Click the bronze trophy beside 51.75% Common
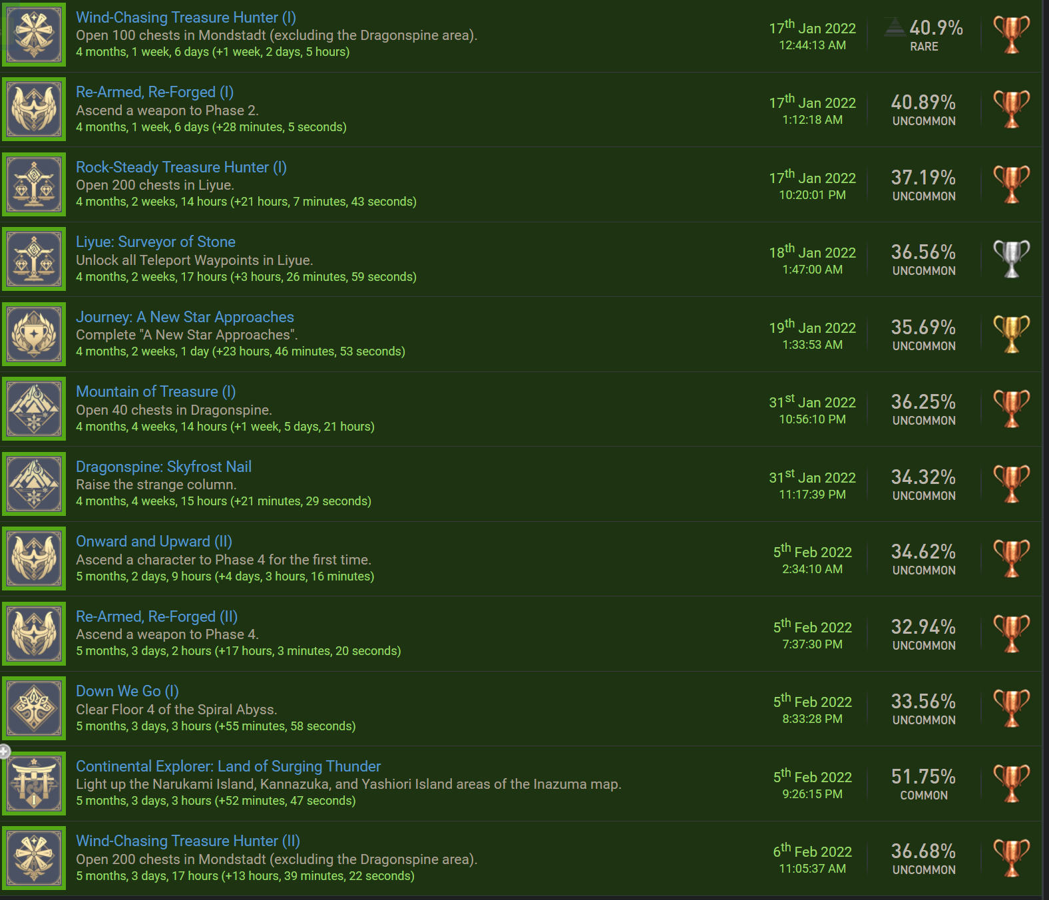1049x900 pixels. 1011,784
